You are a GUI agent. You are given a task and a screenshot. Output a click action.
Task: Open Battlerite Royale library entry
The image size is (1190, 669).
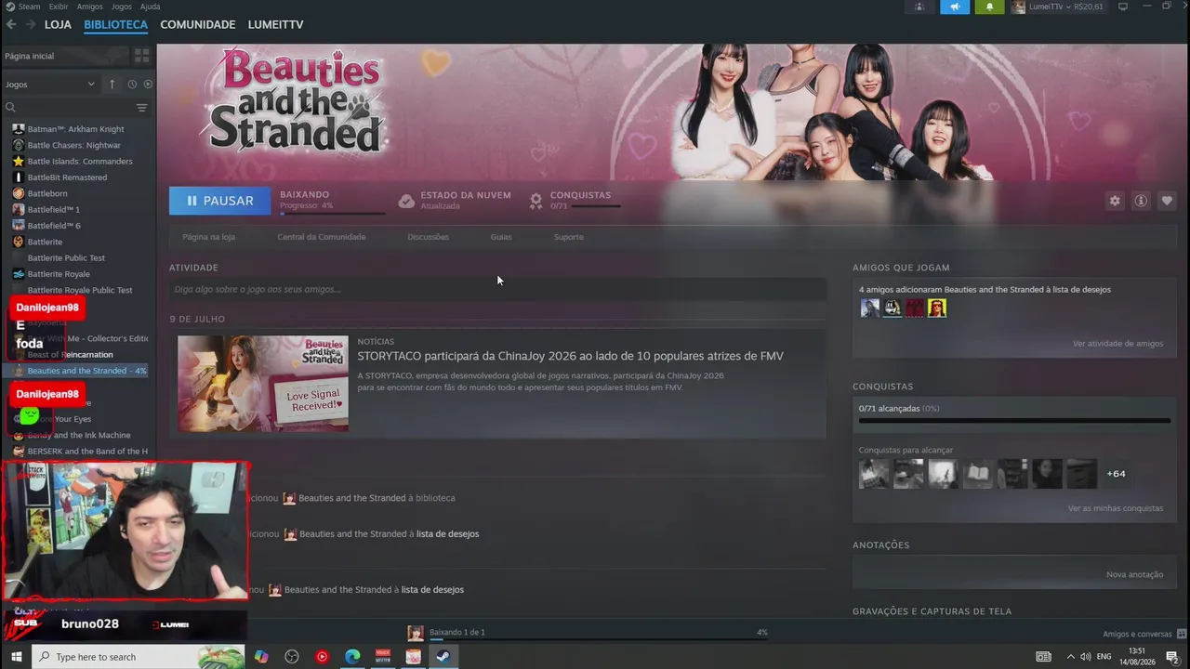59,274
